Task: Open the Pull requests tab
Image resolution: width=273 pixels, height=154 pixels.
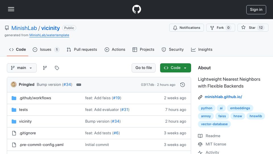Action: (x=82, y=50)
